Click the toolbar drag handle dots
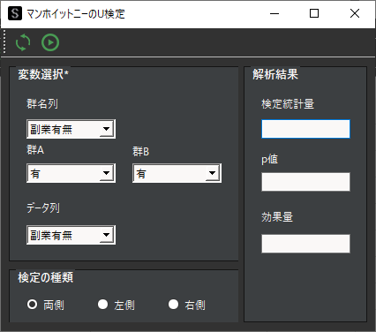The image size is (376, 332). point(4,41)
